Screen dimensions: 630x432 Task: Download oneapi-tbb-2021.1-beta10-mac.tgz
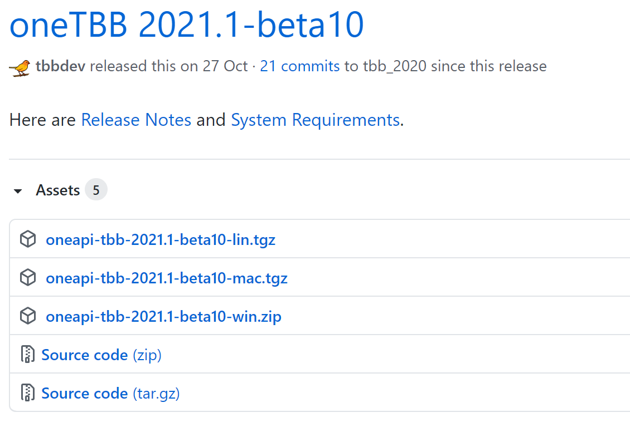click(x=166, y=277)
